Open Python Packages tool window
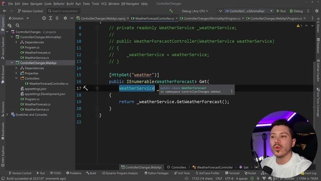 point(156,173)
